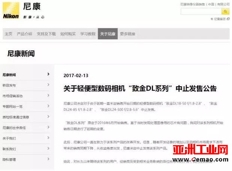The width and height of the screenshot is (232, 171).
Task: Open the 尼康集团 external link
Action: pos(220,19)
